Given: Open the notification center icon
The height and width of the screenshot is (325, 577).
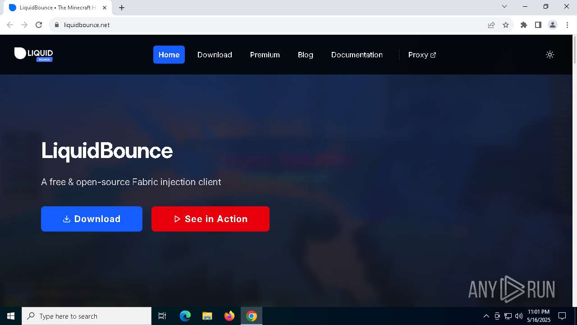Looking at the screenshot, I should tap(562, 316).
